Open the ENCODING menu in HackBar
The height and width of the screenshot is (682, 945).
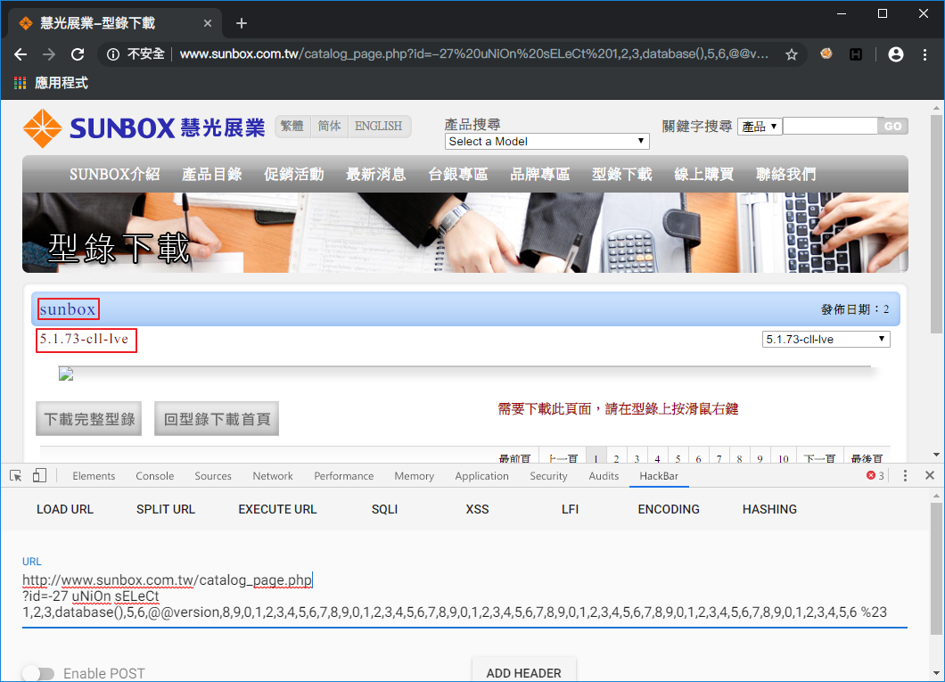point(669,510)
